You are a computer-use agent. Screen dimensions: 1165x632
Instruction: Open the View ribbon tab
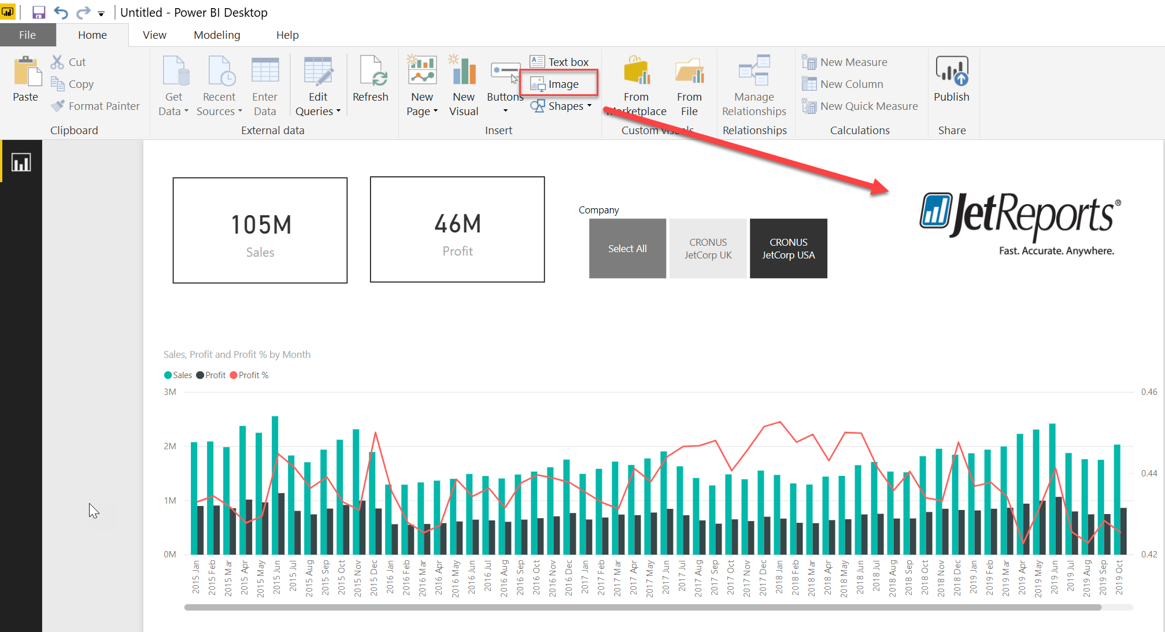[154, 35]
